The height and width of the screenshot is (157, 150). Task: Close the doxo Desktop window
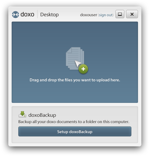tap(132, 14)
